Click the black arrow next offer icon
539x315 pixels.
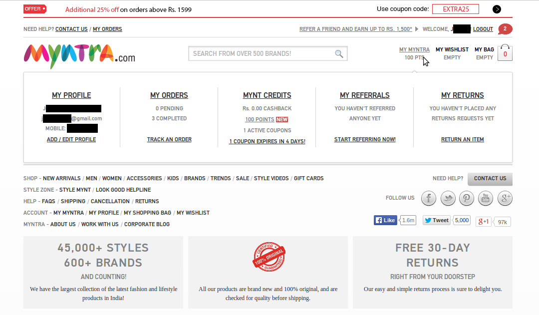(497, 9)
